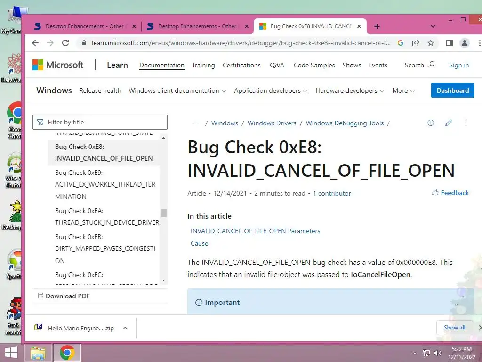Open article more options vertical dots

click(466, 123)
